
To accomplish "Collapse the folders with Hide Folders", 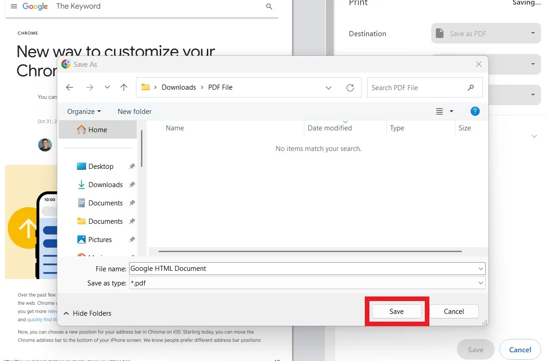I will (87, 313).
